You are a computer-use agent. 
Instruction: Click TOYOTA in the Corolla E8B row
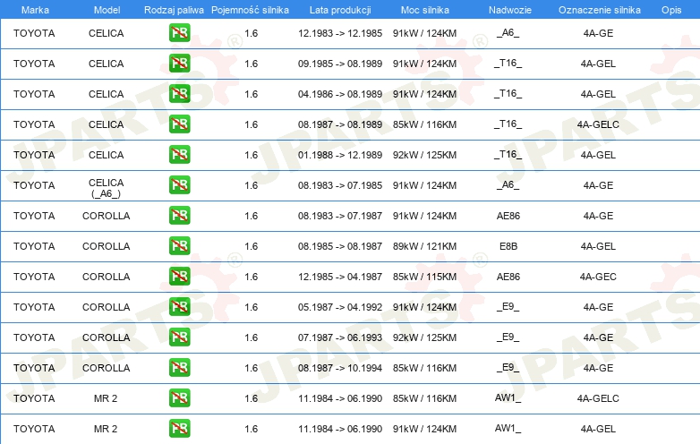[34, 246]
